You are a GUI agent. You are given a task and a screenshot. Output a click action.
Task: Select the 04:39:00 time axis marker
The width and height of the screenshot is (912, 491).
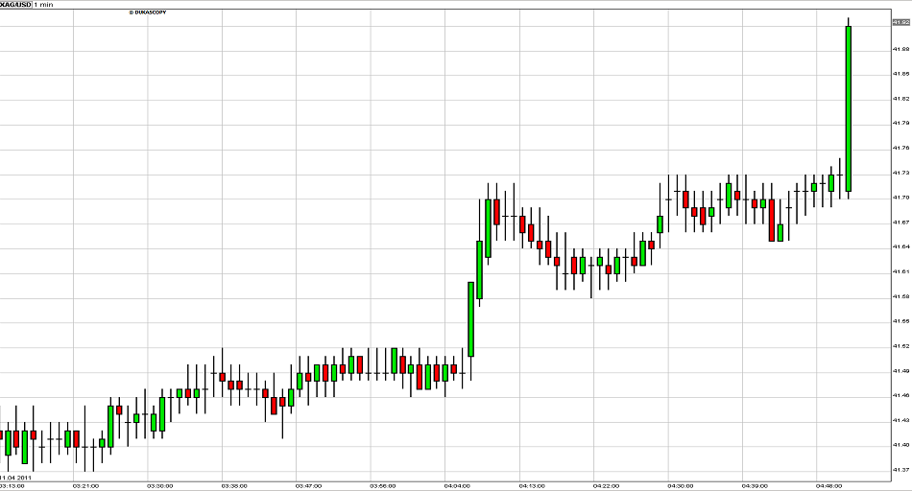tap(755, 485)
